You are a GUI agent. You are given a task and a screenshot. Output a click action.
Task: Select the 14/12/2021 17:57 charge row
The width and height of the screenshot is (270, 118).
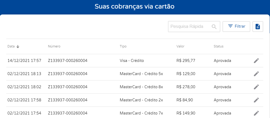coord(135,61)
